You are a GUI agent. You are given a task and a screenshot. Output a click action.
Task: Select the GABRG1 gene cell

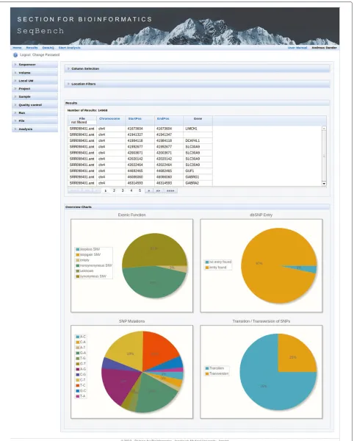(198, 177)
